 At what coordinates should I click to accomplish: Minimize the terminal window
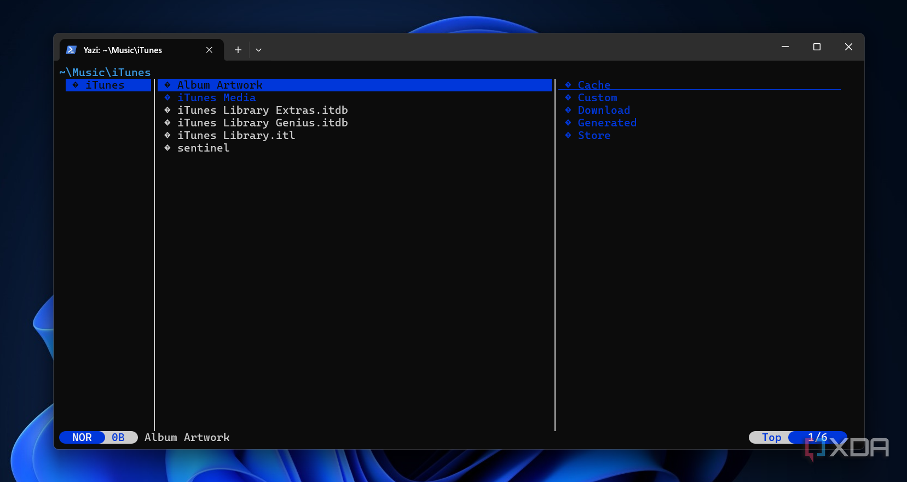point(785,47)
